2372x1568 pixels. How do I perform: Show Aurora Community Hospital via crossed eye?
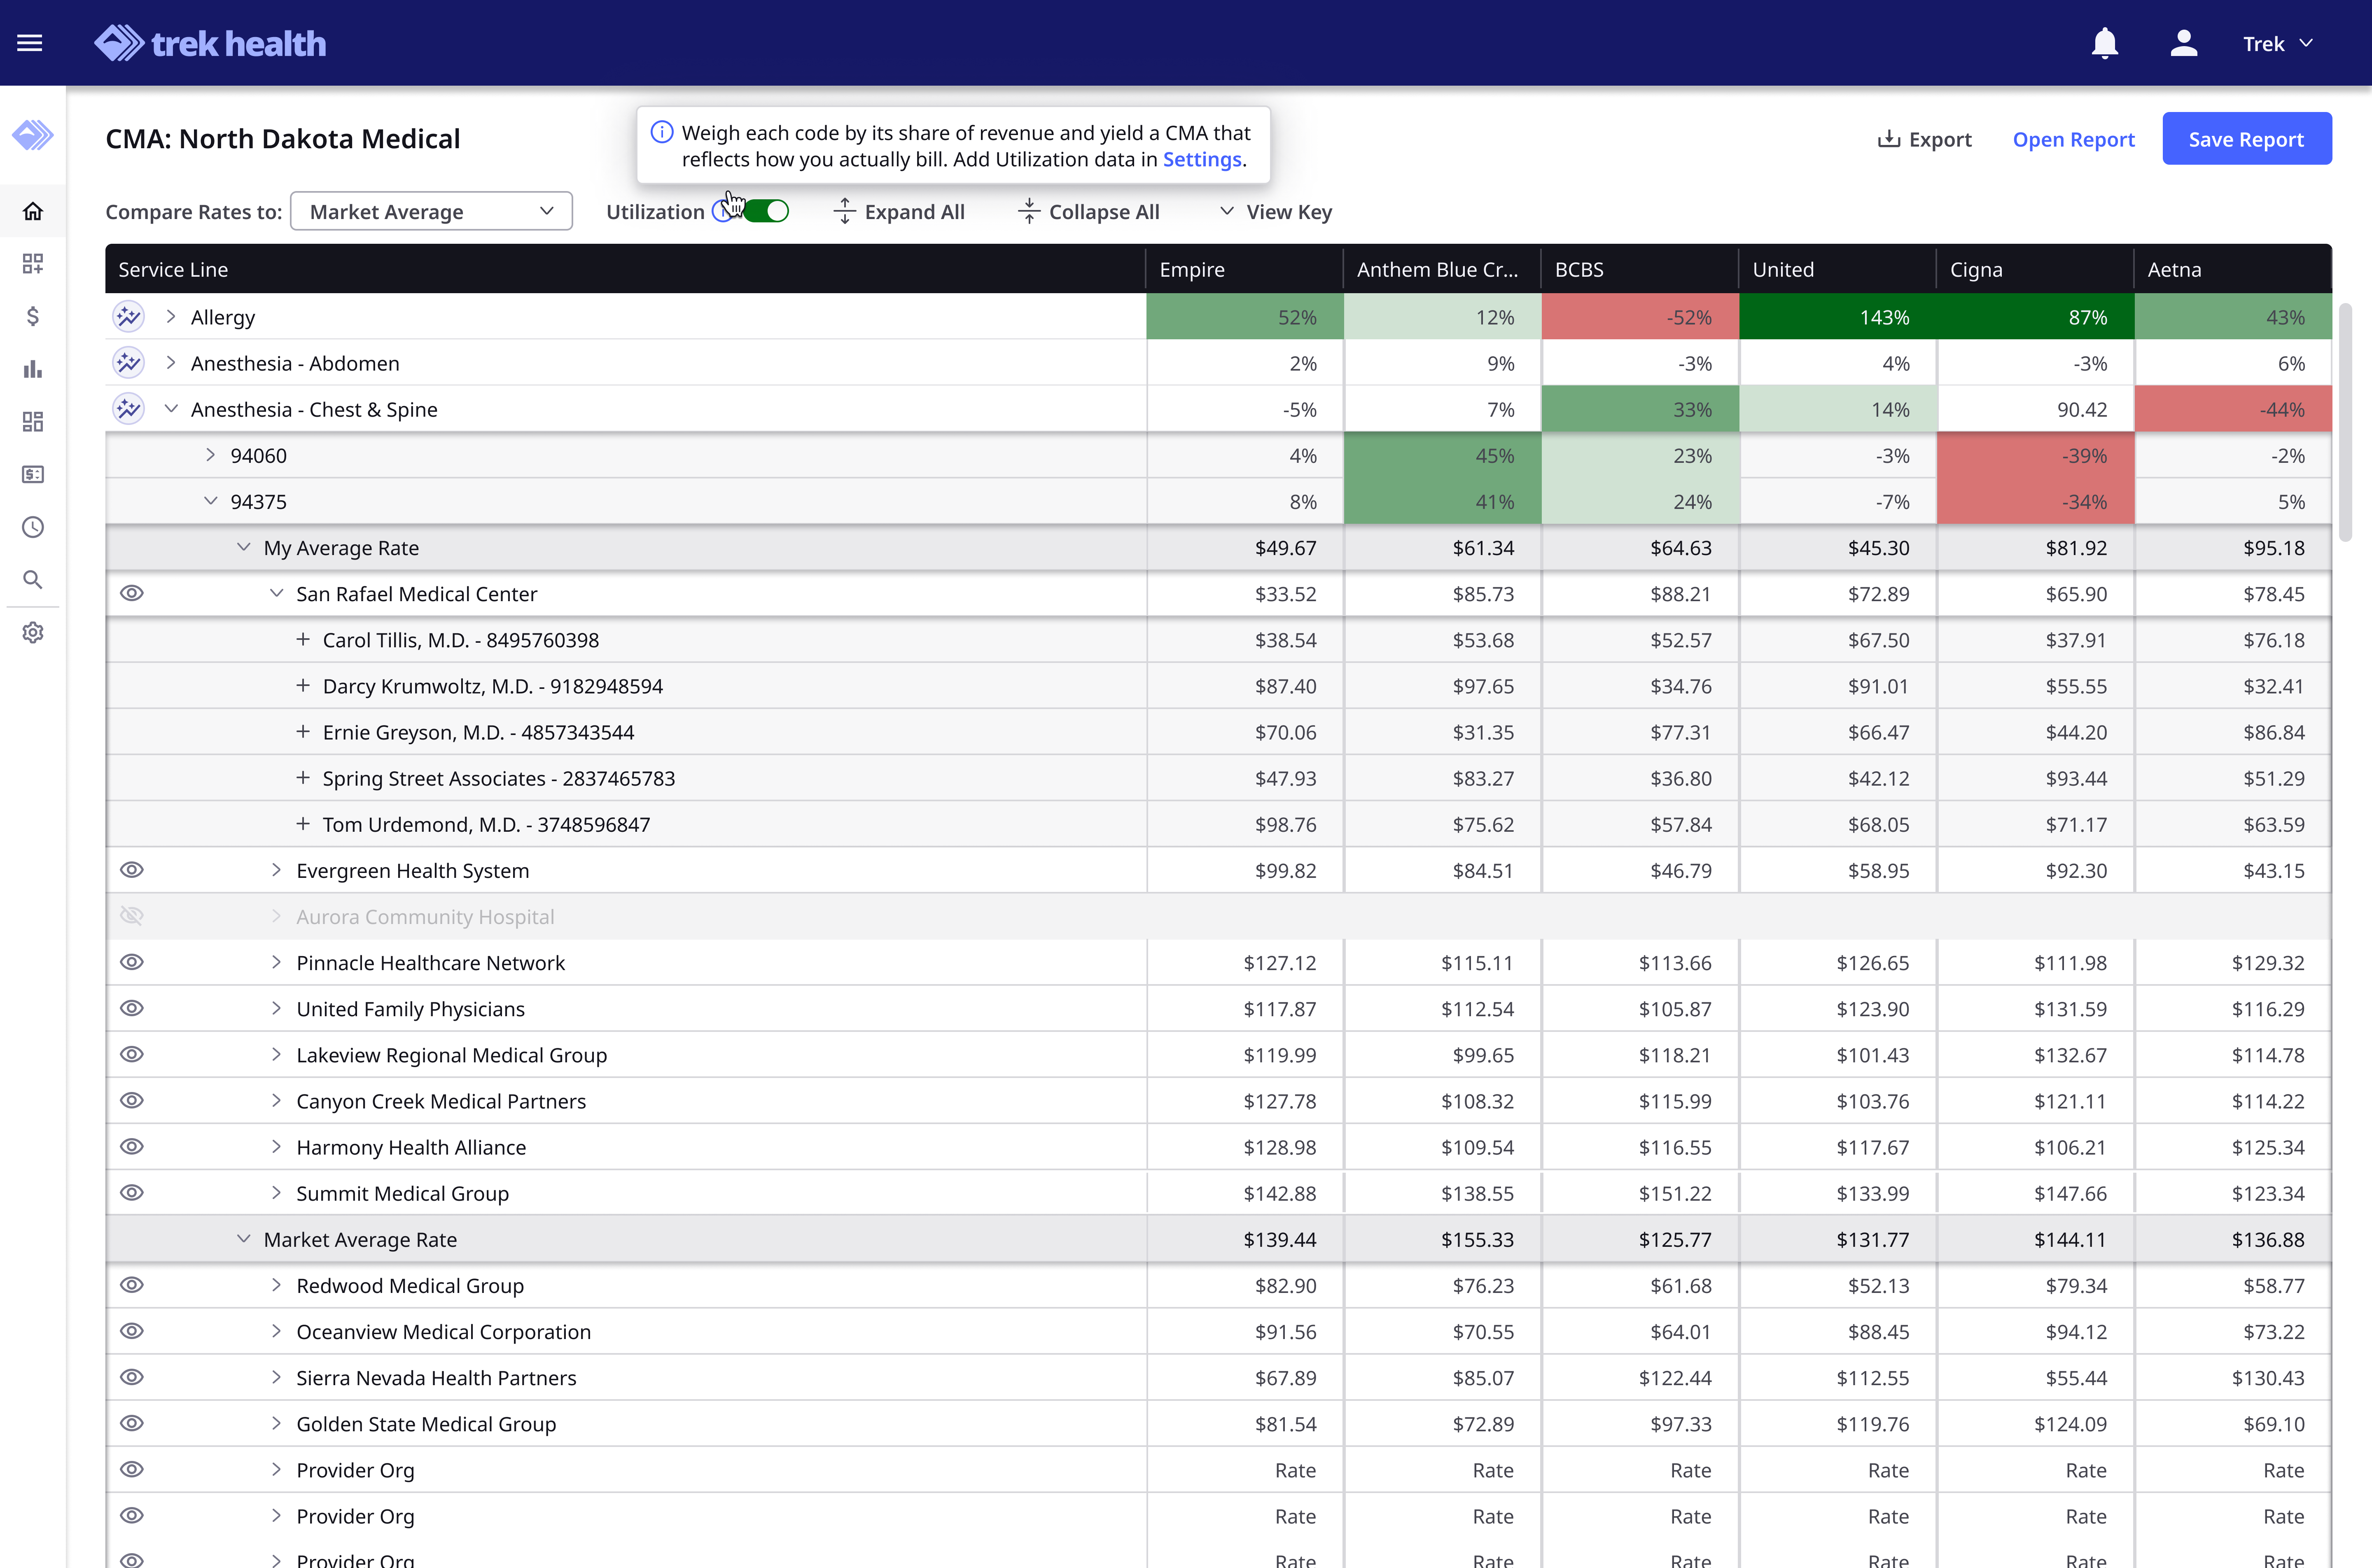pyautogui.click(x=132, y=916)
